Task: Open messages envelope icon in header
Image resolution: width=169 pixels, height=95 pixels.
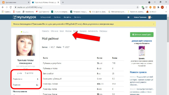Action: coord(128,17)
